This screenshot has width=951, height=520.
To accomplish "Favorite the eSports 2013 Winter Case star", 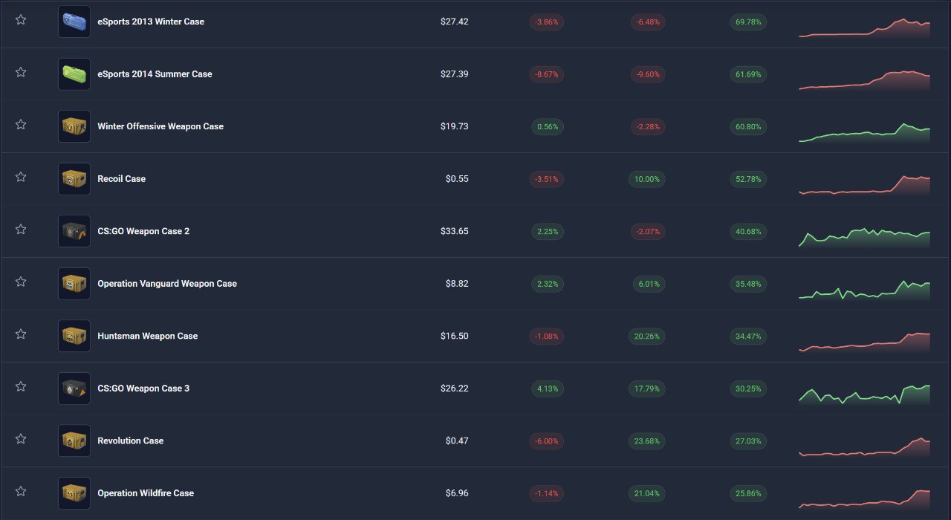I will (x=21, y=20).
